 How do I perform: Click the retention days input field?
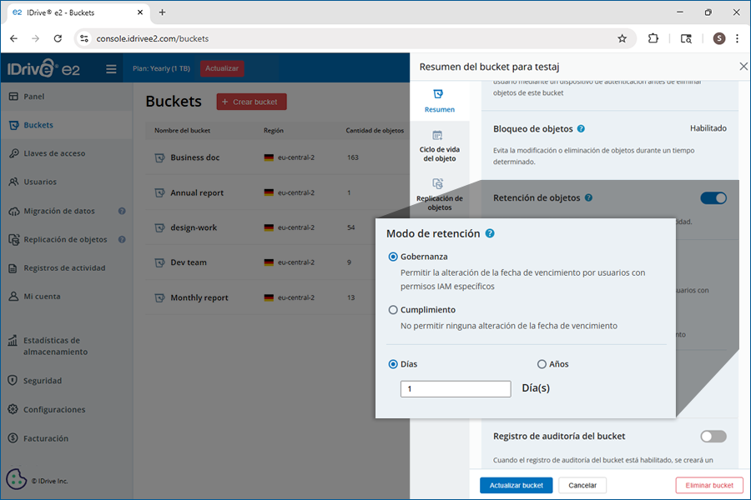pos(456,389)
